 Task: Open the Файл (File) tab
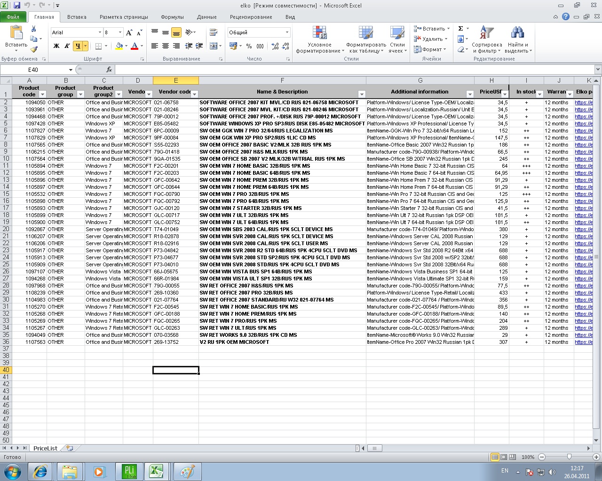point(13,17)
